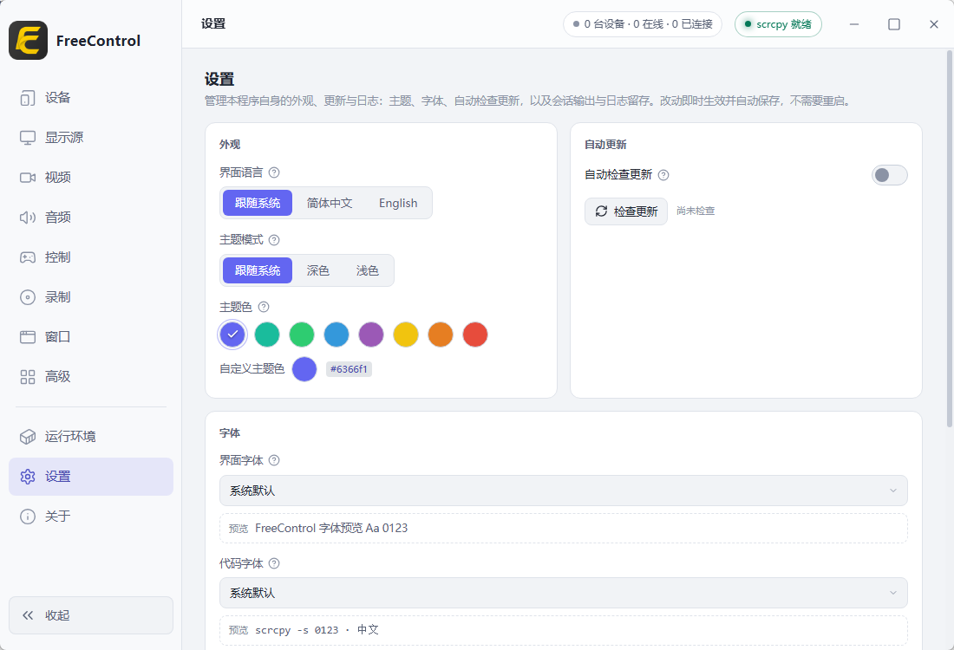Pick the red theme color swatch
Screen dimensions: 954x650
(475, 335)
